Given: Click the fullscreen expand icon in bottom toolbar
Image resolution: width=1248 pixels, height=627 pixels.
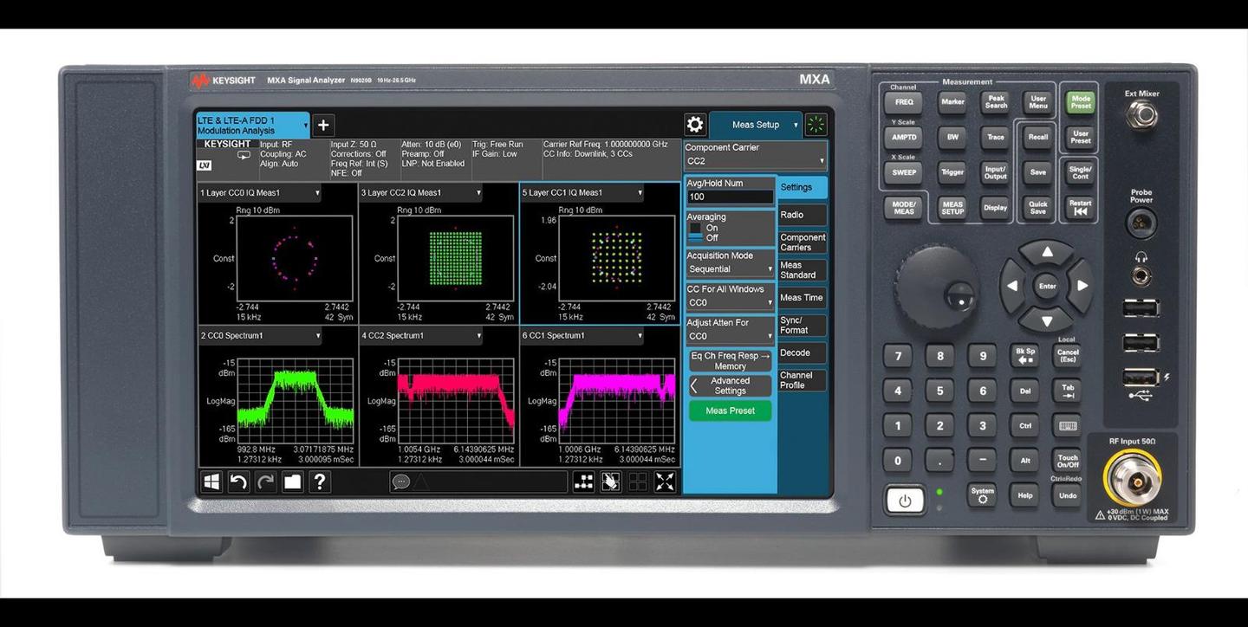Looking at the screenshot, I should click(x=665, y=482).
